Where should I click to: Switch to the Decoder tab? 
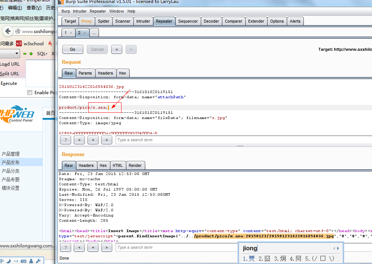pyautogui.click(x=212, y=21)
